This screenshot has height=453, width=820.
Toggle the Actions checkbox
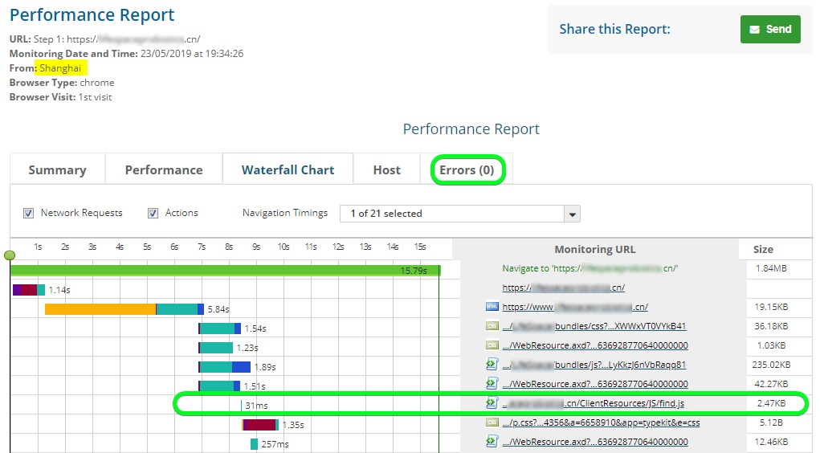tap(153, 214)
